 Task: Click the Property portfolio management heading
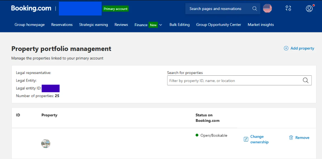(61, 49)
